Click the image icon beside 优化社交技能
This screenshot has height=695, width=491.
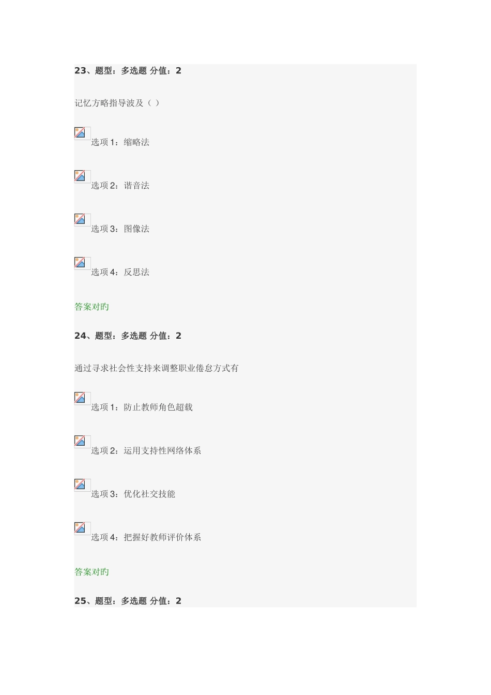pyautogui.click(x=81, y=485)
